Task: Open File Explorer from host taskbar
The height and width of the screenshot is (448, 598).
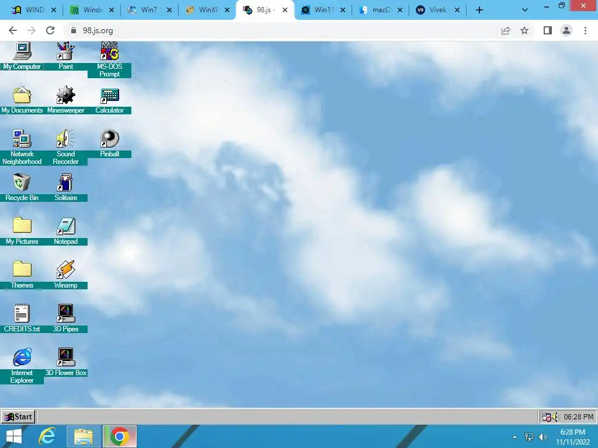Action: tap(83, 436)
